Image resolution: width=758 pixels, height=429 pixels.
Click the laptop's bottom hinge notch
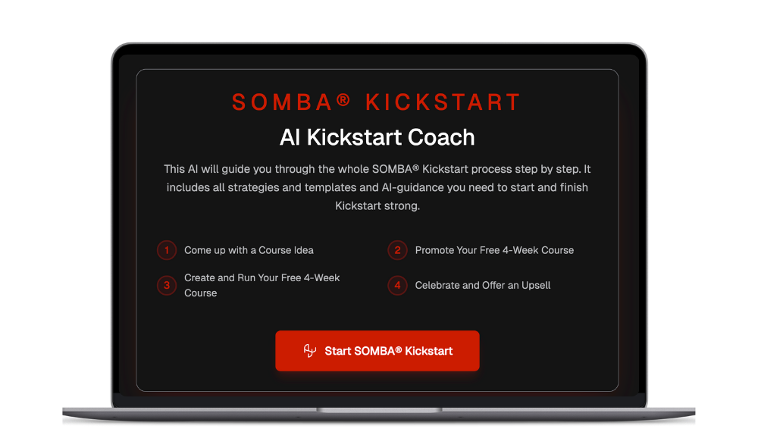click(x=379, y=410)
